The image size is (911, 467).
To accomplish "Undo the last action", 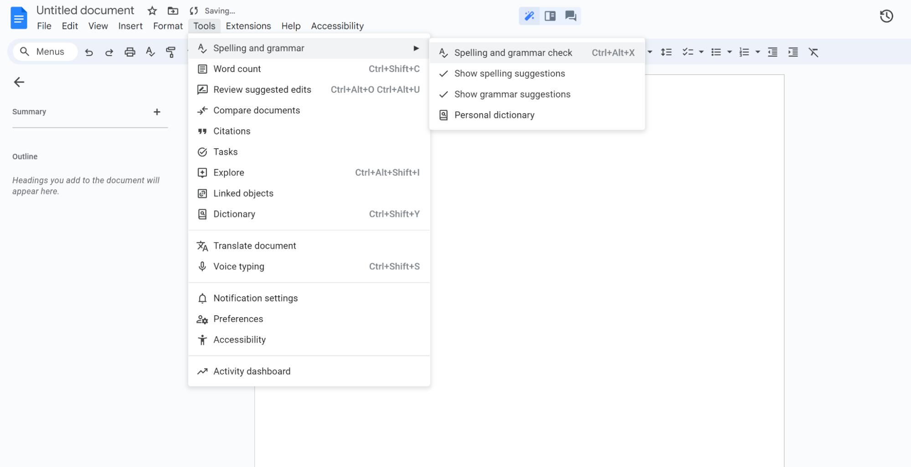I will coord(89,52).
